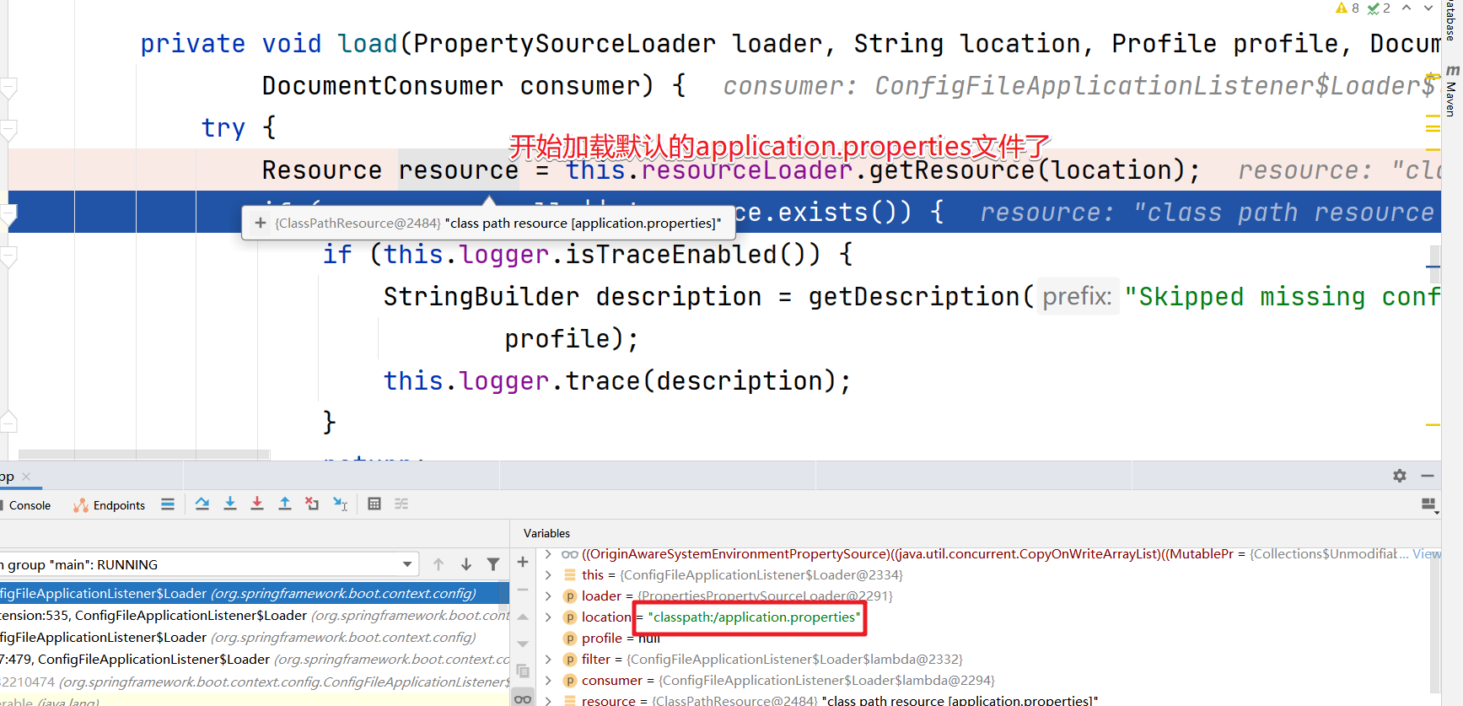This screenshot has width=1463, height=706.
Task: Expand the 'loader' variable node
Action: 548,596
